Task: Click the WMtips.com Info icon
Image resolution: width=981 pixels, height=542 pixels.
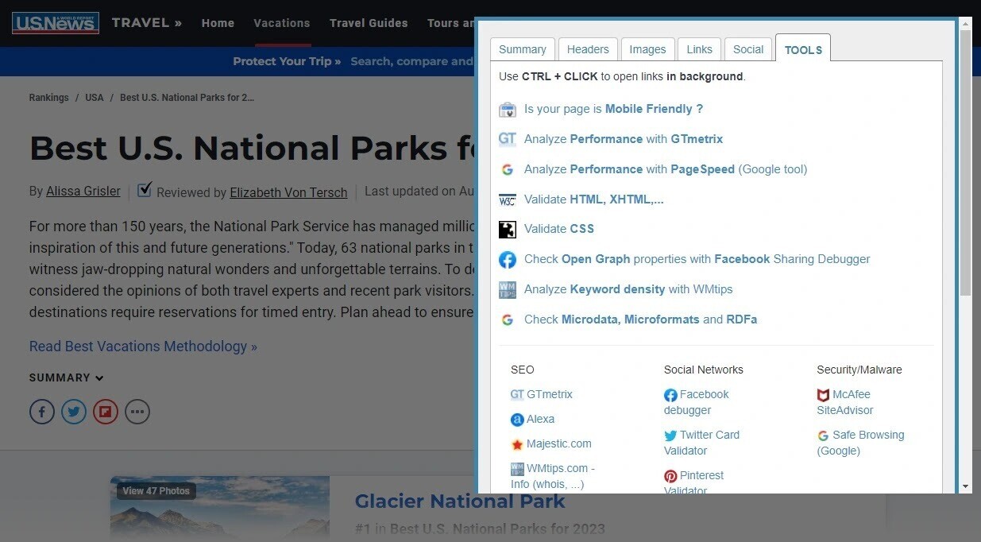Action: click(518, 469)
